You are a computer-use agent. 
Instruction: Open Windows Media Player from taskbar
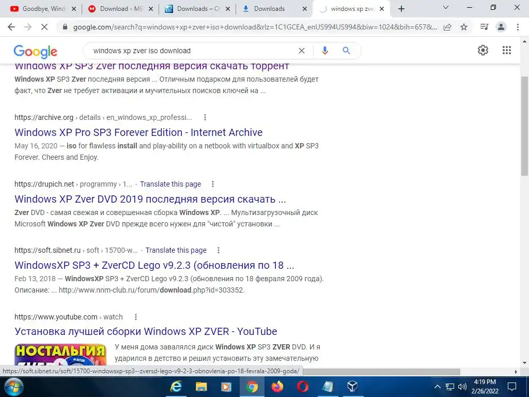tap(226, 387)
